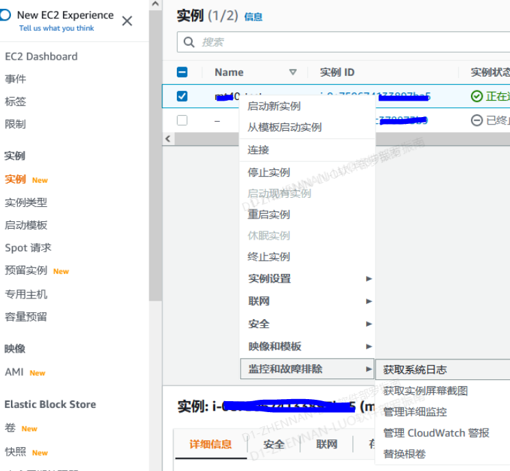The width and height of the screenshot is (510, 471).
Task: Choose 获取系统日志 in the submenu
Action: click(415, 370)
